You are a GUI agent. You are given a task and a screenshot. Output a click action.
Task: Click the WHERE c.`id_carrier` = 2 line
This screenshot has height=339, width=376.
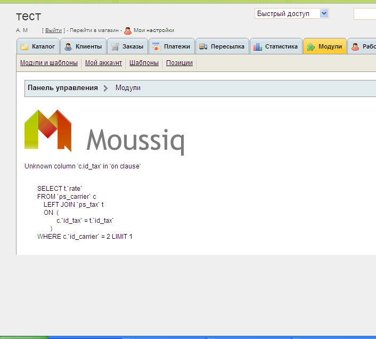pos(85,237)
